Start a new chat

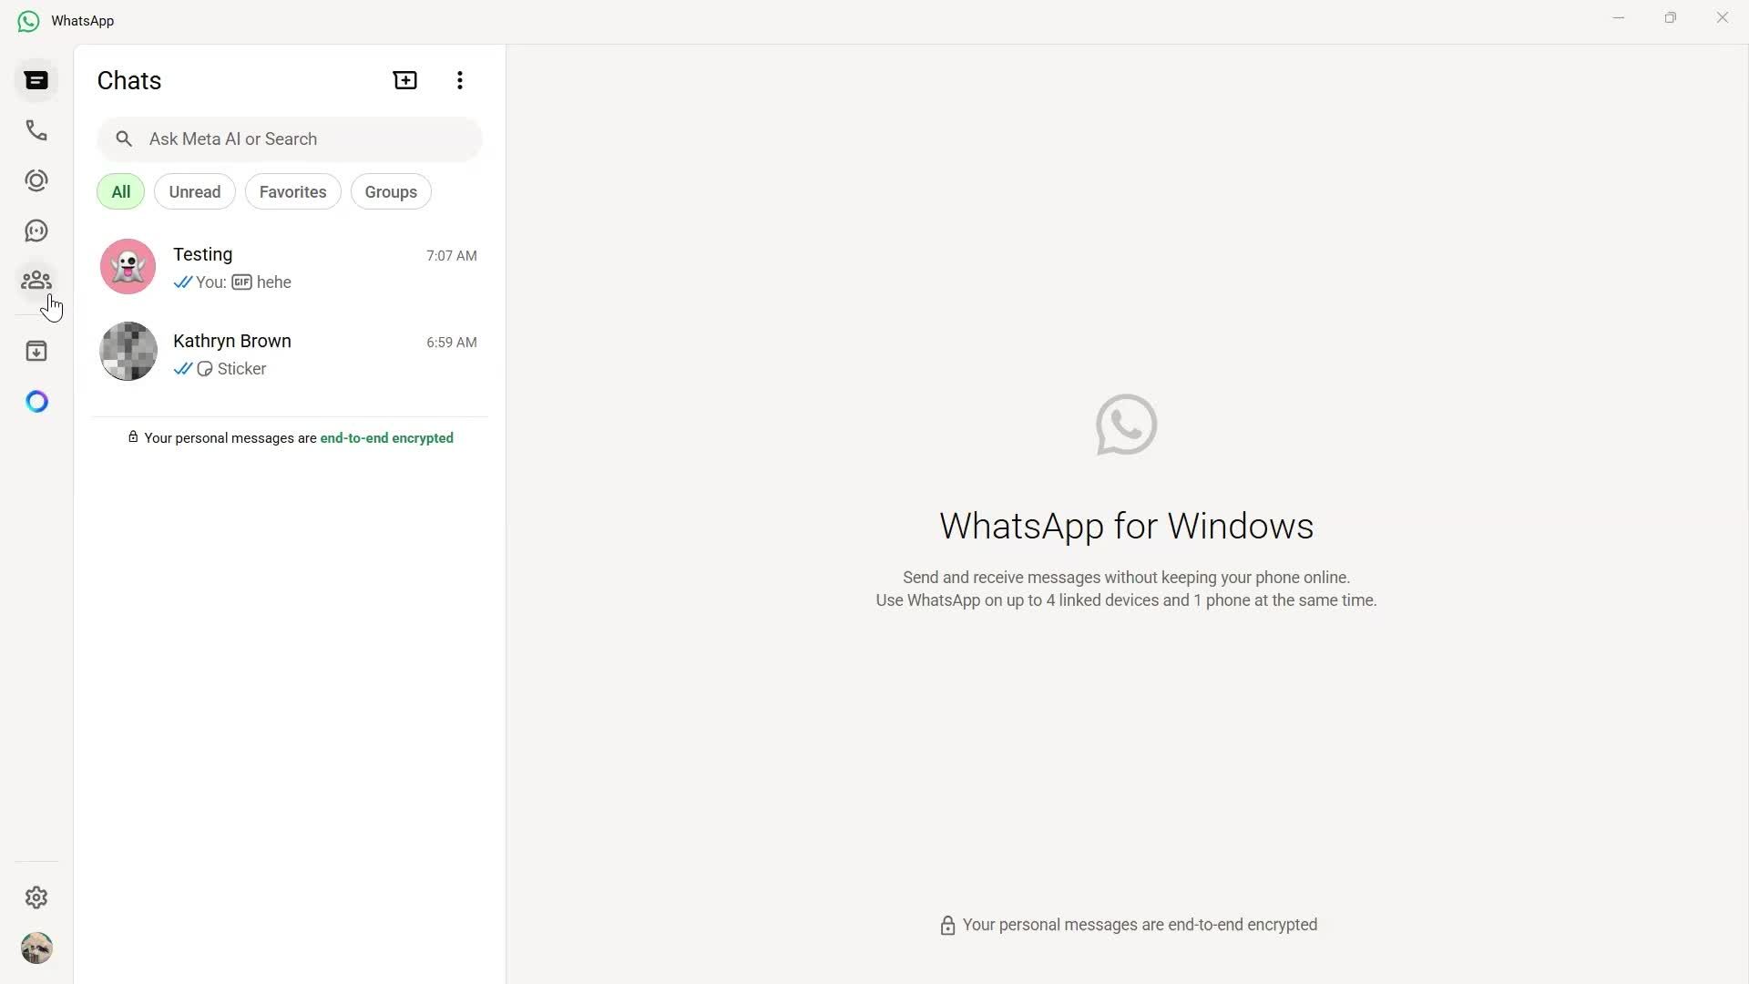[x=404, y=80]
